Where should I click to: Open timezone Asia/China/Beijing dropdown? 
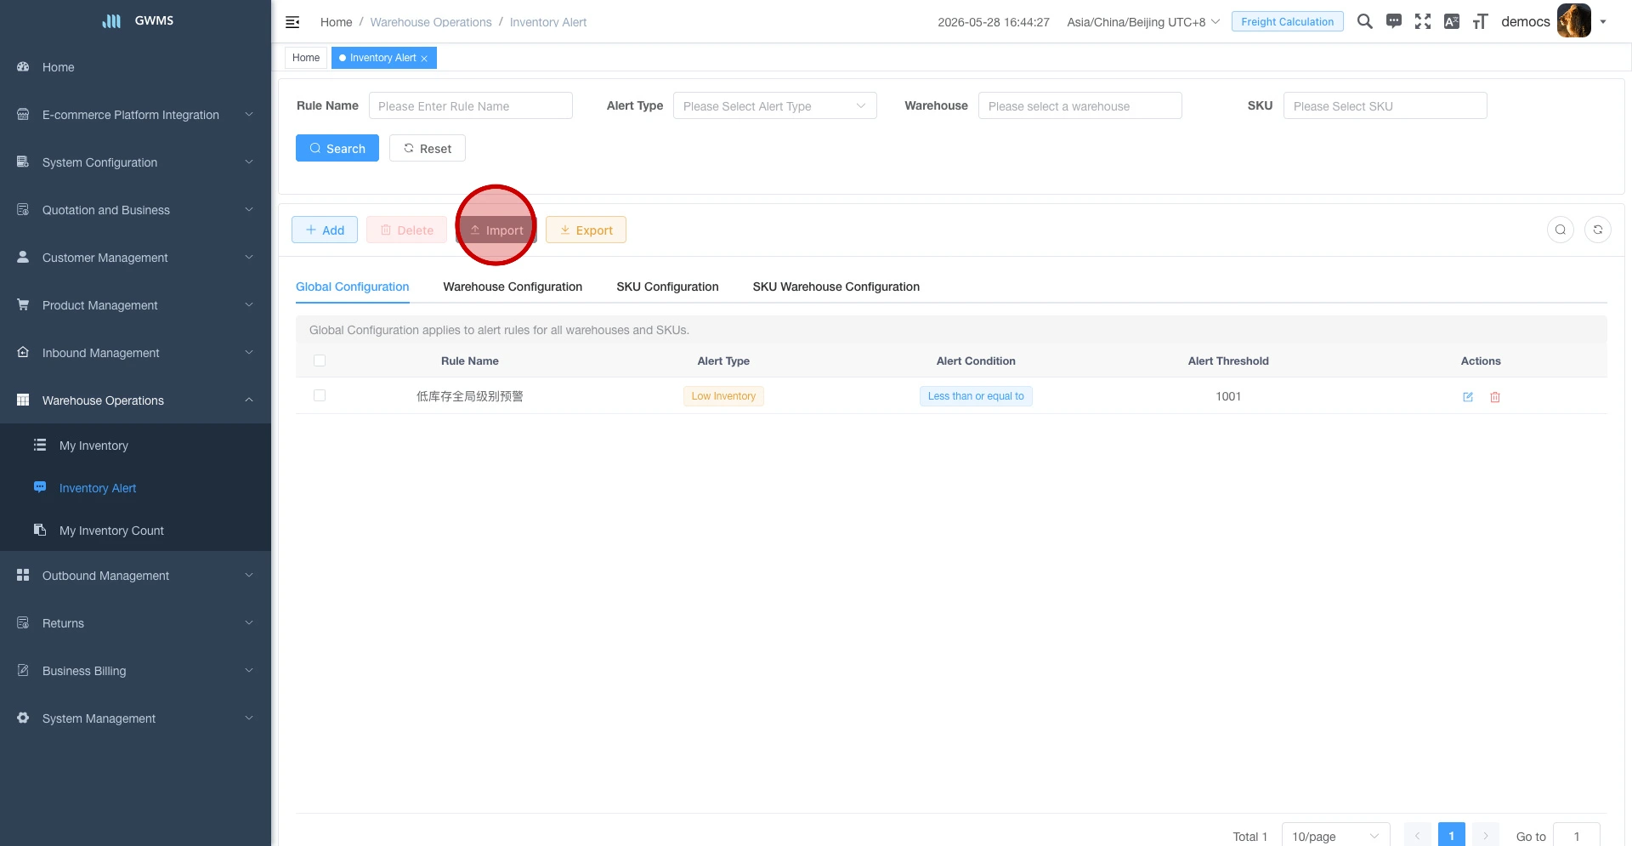point(1143,22)
